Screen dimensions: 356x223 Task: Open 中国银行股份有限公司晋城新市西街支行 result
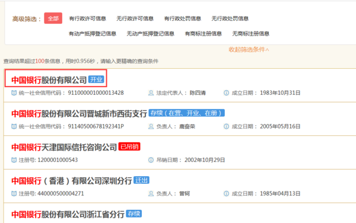pyautogui.click(x=80, y=113)
